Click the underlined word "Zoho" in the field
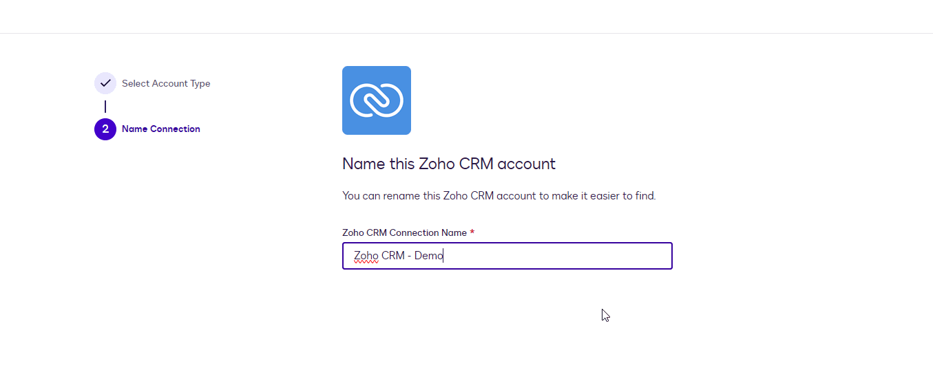933x392 pixels. tap(366, 256)
